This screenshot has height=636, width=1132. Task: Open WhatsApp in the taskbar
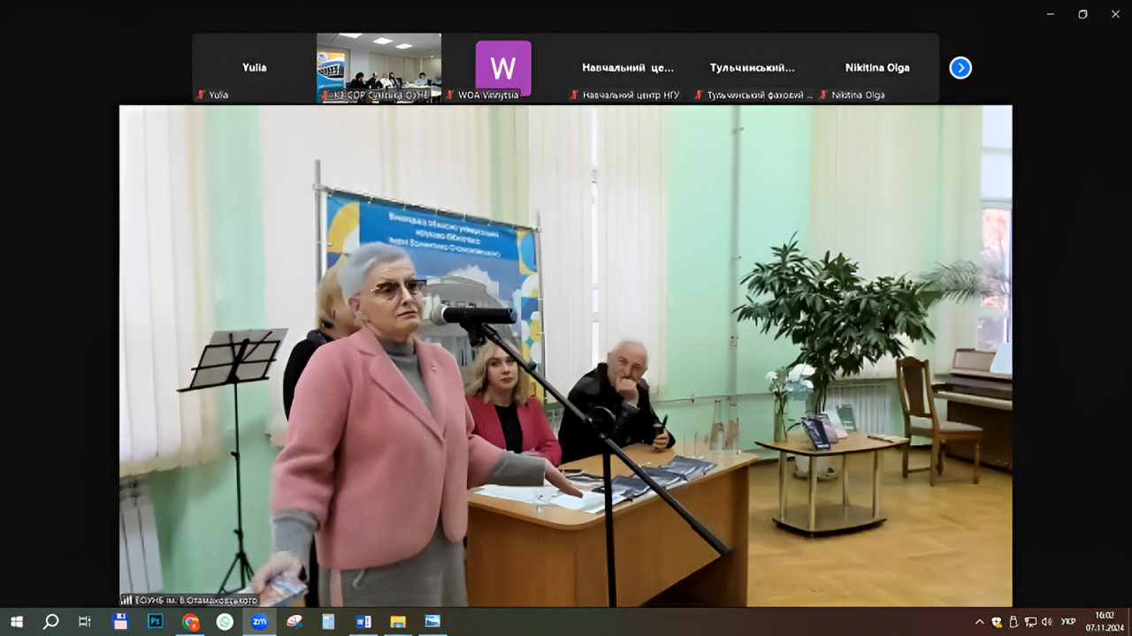point(225,621)
